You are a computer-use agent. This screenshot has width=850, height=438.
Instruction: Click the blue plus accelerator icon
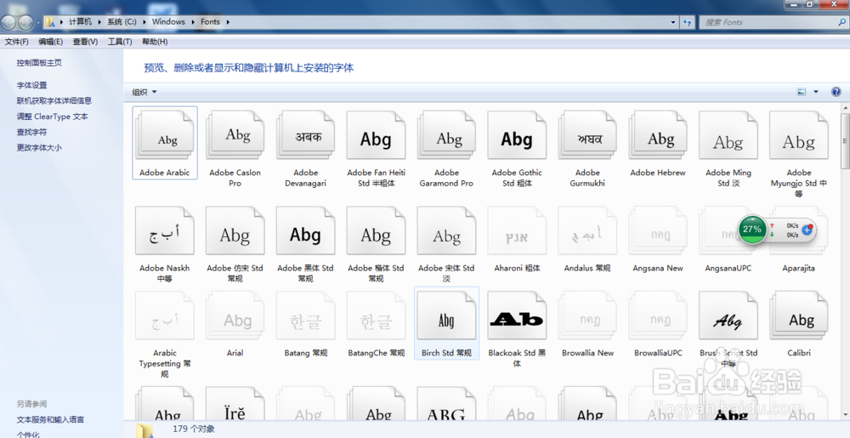[807, 230]
